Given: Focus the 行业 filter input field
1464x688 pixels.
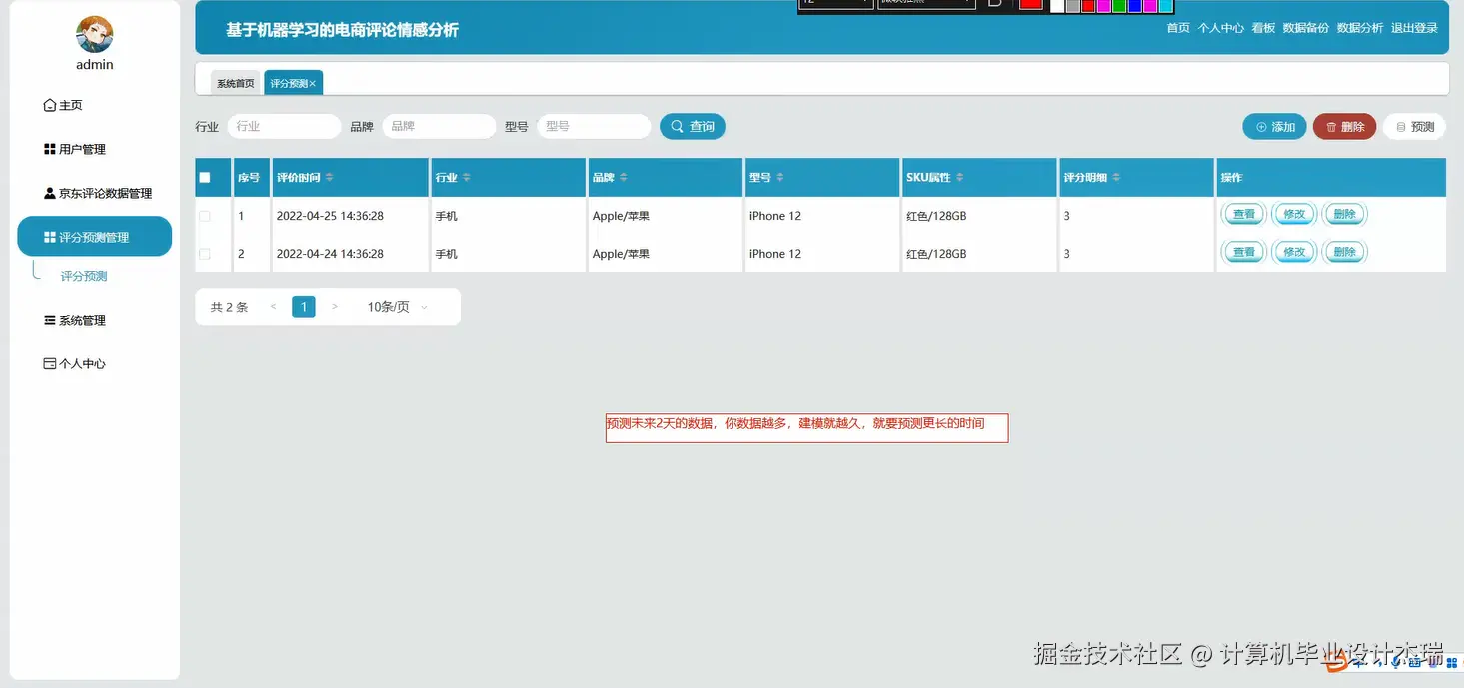Looking at the screenshot, I should tap(284, 126).
